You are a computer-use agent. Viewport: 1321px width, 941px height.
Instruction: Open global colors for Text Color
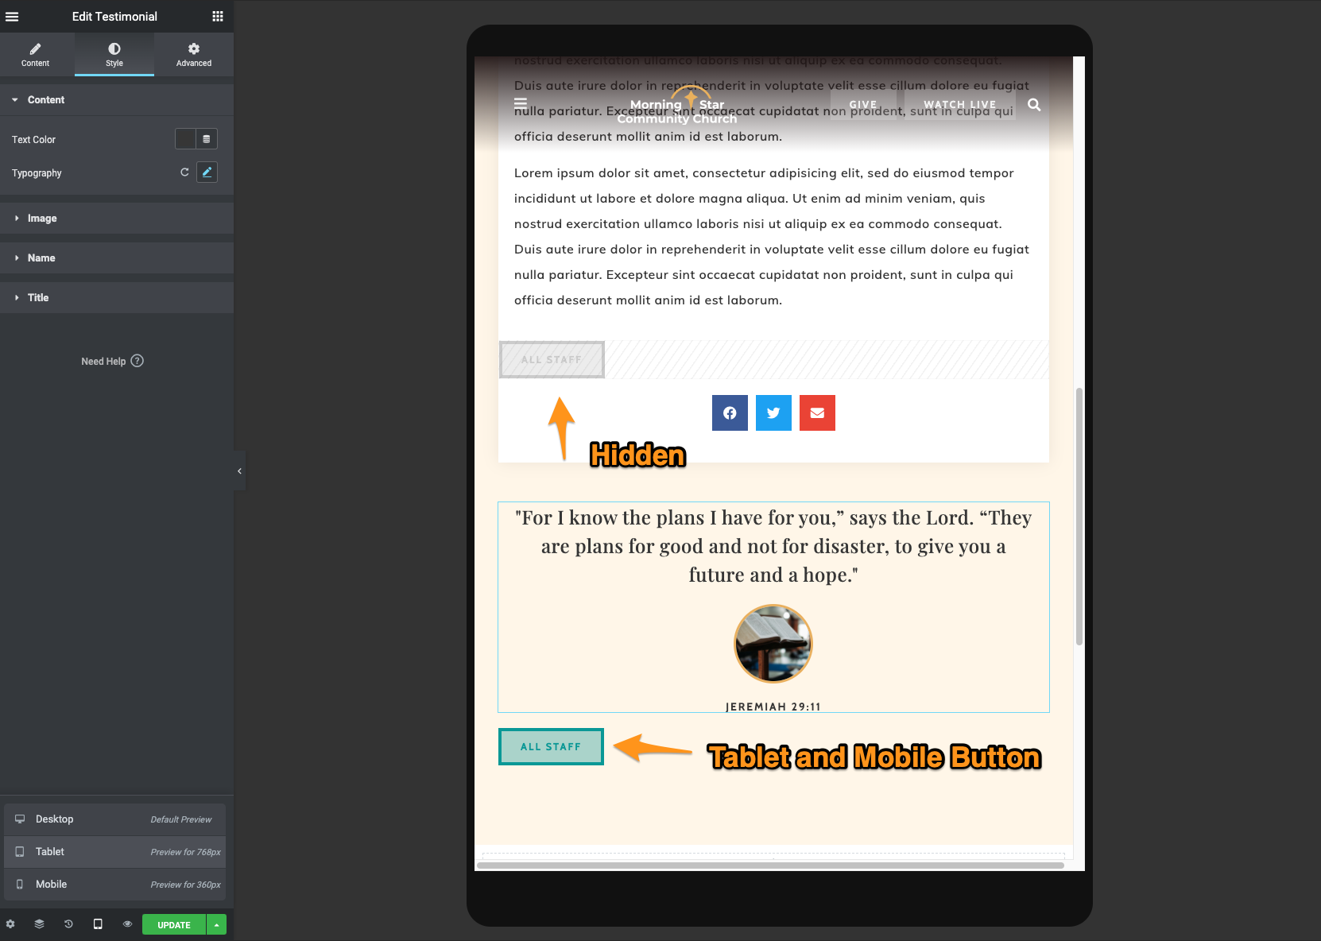click(207, 139)
